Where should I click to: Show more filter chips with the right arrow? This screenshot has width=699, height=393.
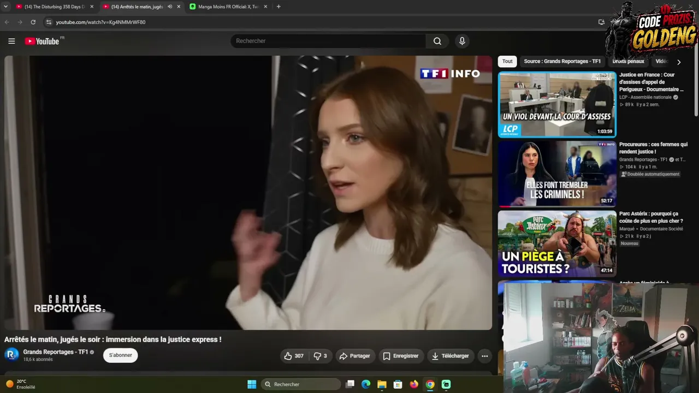679,62
